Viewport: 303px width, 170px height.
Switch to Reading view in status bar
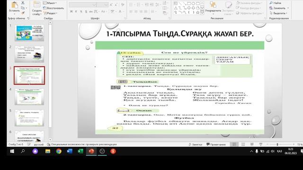pyautogui.click(x=252, y=144)
